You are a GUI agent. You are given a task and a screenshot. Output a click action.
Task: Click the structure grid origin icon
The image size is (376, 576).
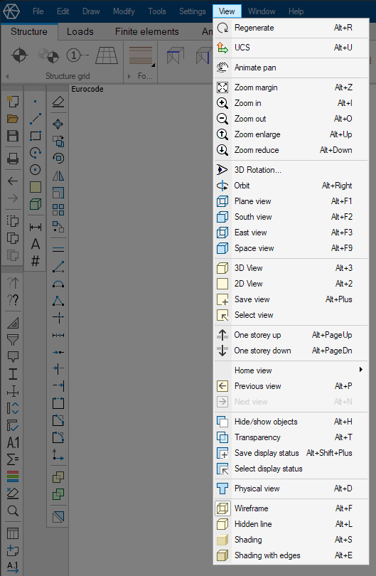pyautogui.click(x=19, y=55)
